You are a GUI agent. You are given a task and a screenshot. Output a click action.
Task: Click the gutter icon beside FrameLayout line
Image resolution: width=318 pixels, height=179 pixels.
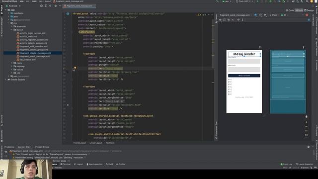[68, 14]
